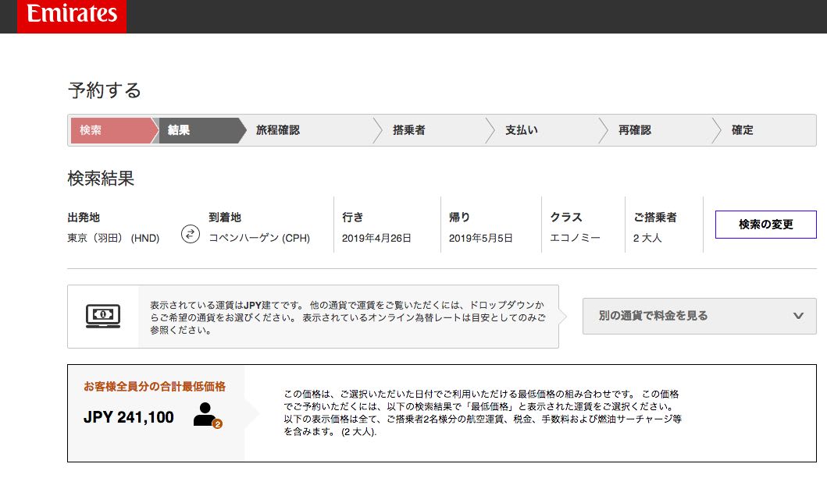Screen dimensions: 827x478
Task: Click outbound date 2019年4月26日
Action: pyautogui.click(x=376, y=238)
